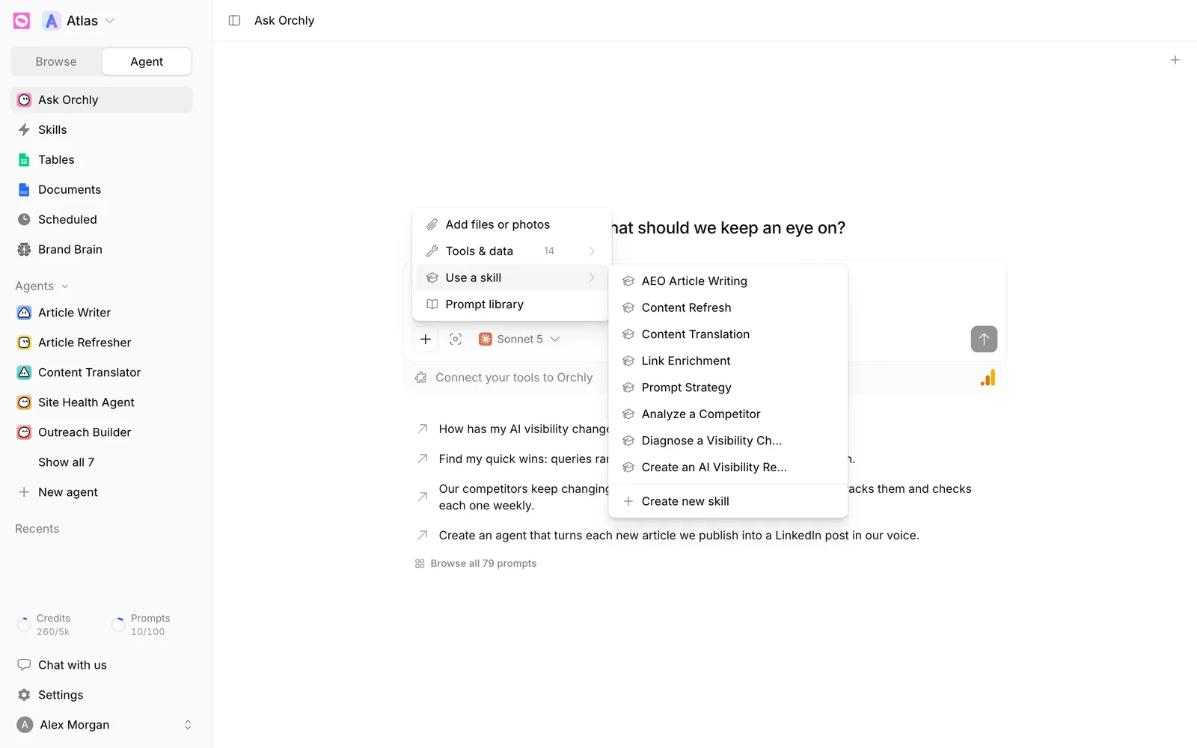Open the Article Writer agent

tap(102, 313)
